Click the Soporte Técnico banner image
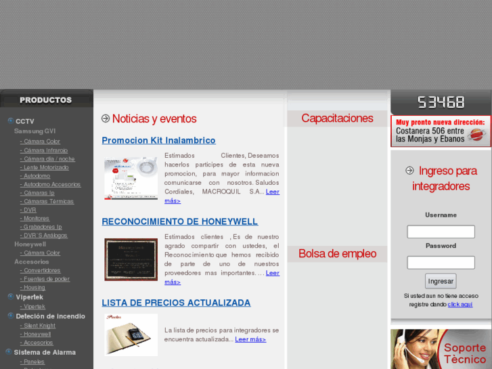Screen dimensions: 492x369 coord(441,349)
